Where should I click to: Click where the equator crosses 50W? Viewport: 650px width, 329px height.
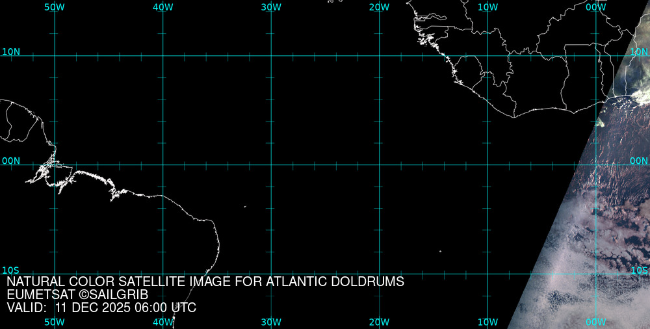(55, 164)
